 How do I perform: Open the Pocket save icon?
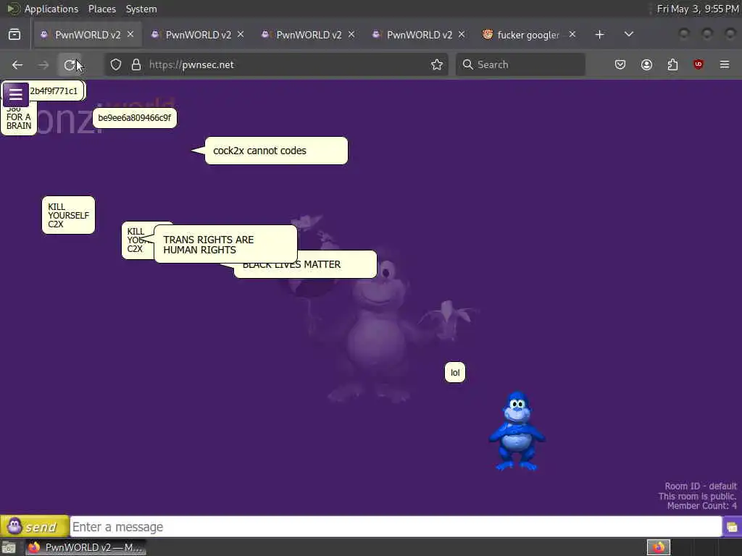(620, 64)
